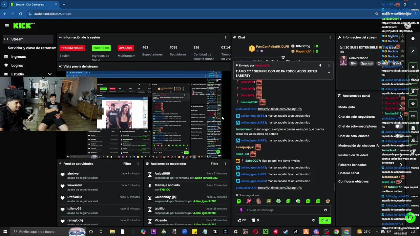Click top gifter PamConPalta69_DLFR

pyautogui.click(x=272, y=47)
